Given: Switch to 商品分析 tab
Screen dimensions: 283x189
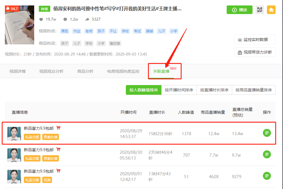Looking at the screenshot, I should pyautogui.click(x=85, y=71).
